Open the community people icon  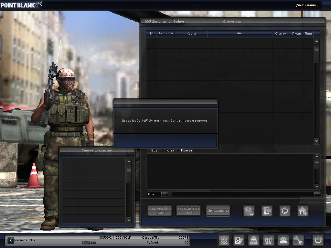(283, 240)
